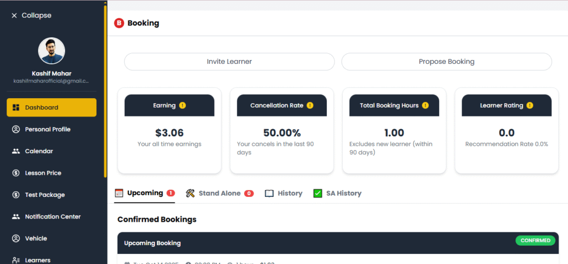This screenshot has width=568, height=264.
Task: Open Personal Profile menu item
Action: (x=47, y=129)
